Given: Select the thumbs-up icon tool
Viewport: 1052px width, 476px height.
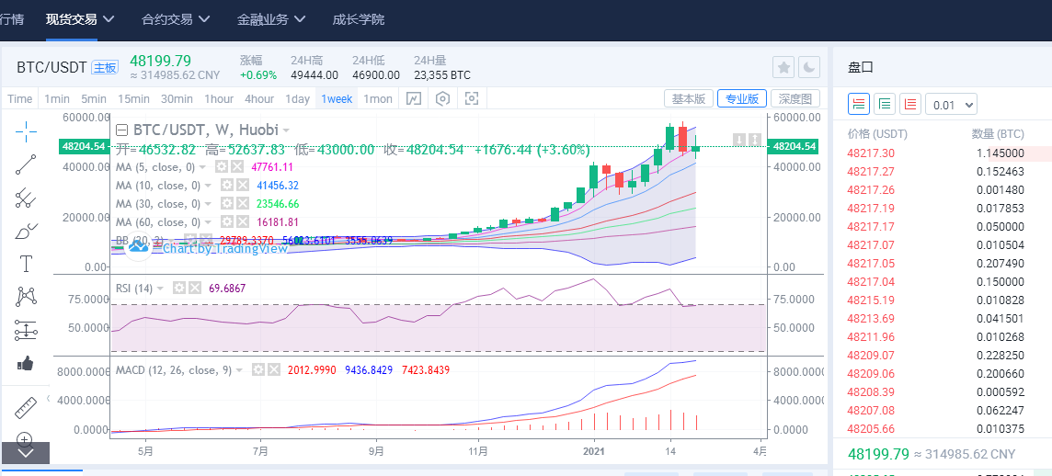Looking at the screenshot, I should (x=26, y=363).
